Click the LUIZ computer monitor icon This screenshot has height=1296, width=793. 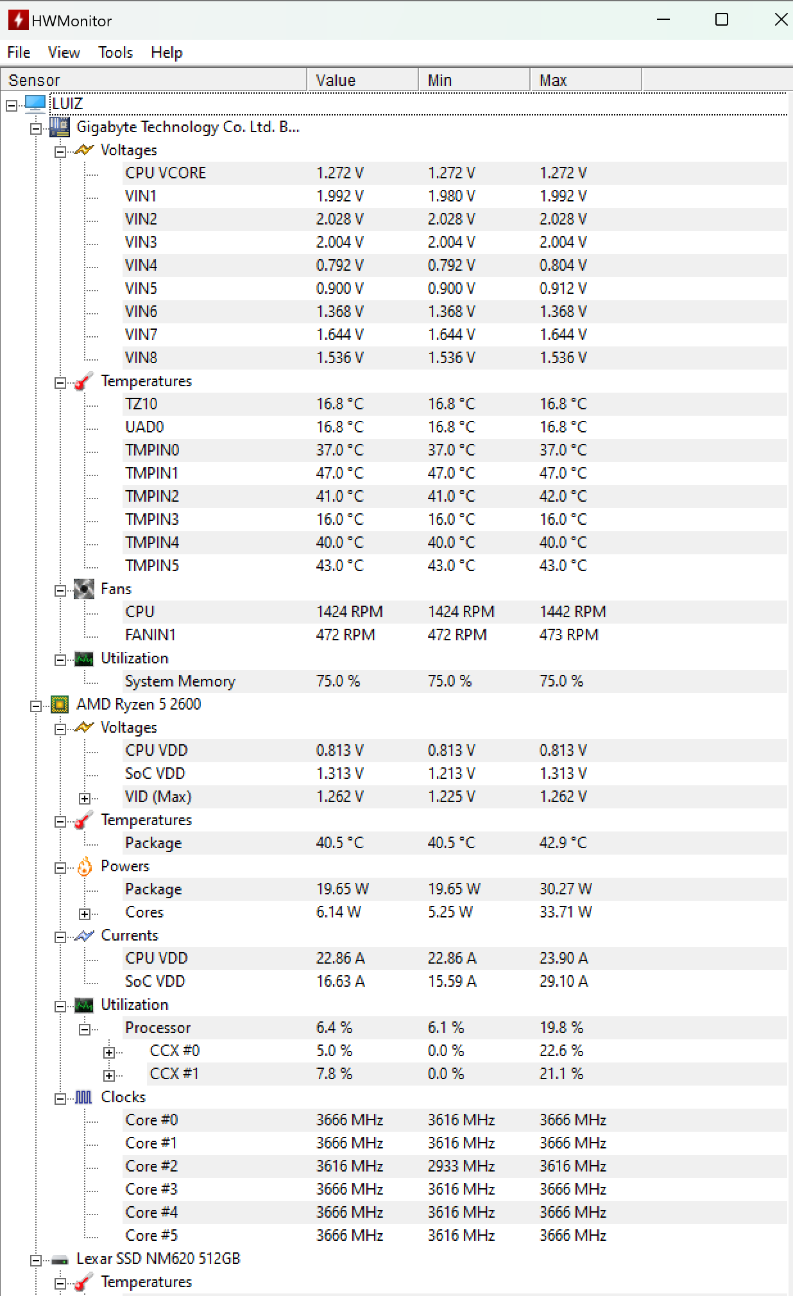click(x=35, y=103)
